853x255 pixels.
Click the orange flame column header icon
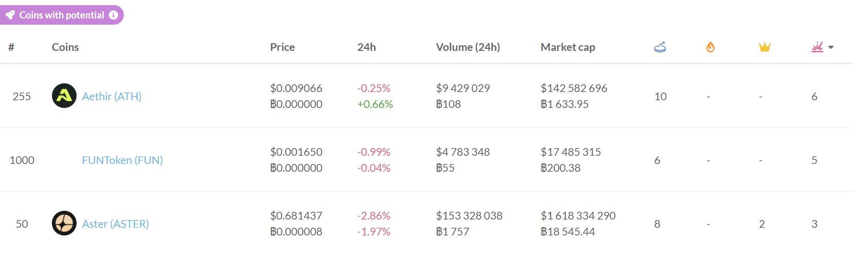(710, 47)
